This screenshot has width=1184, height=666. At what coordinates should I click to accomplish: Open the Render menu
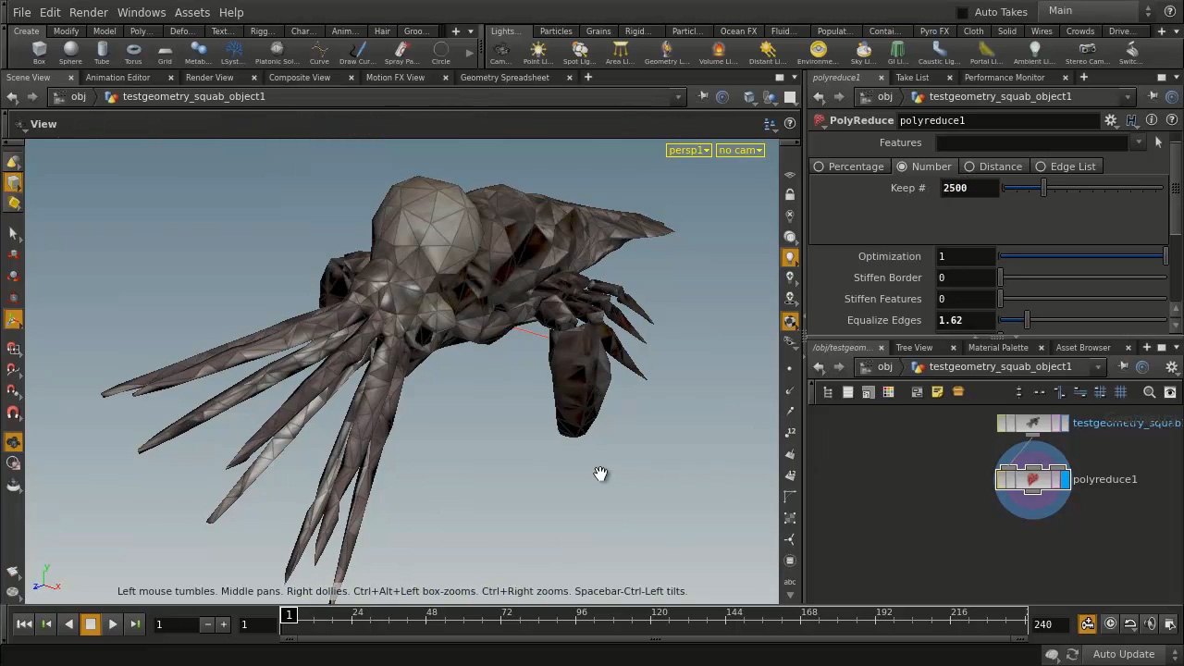coord(89,12)
